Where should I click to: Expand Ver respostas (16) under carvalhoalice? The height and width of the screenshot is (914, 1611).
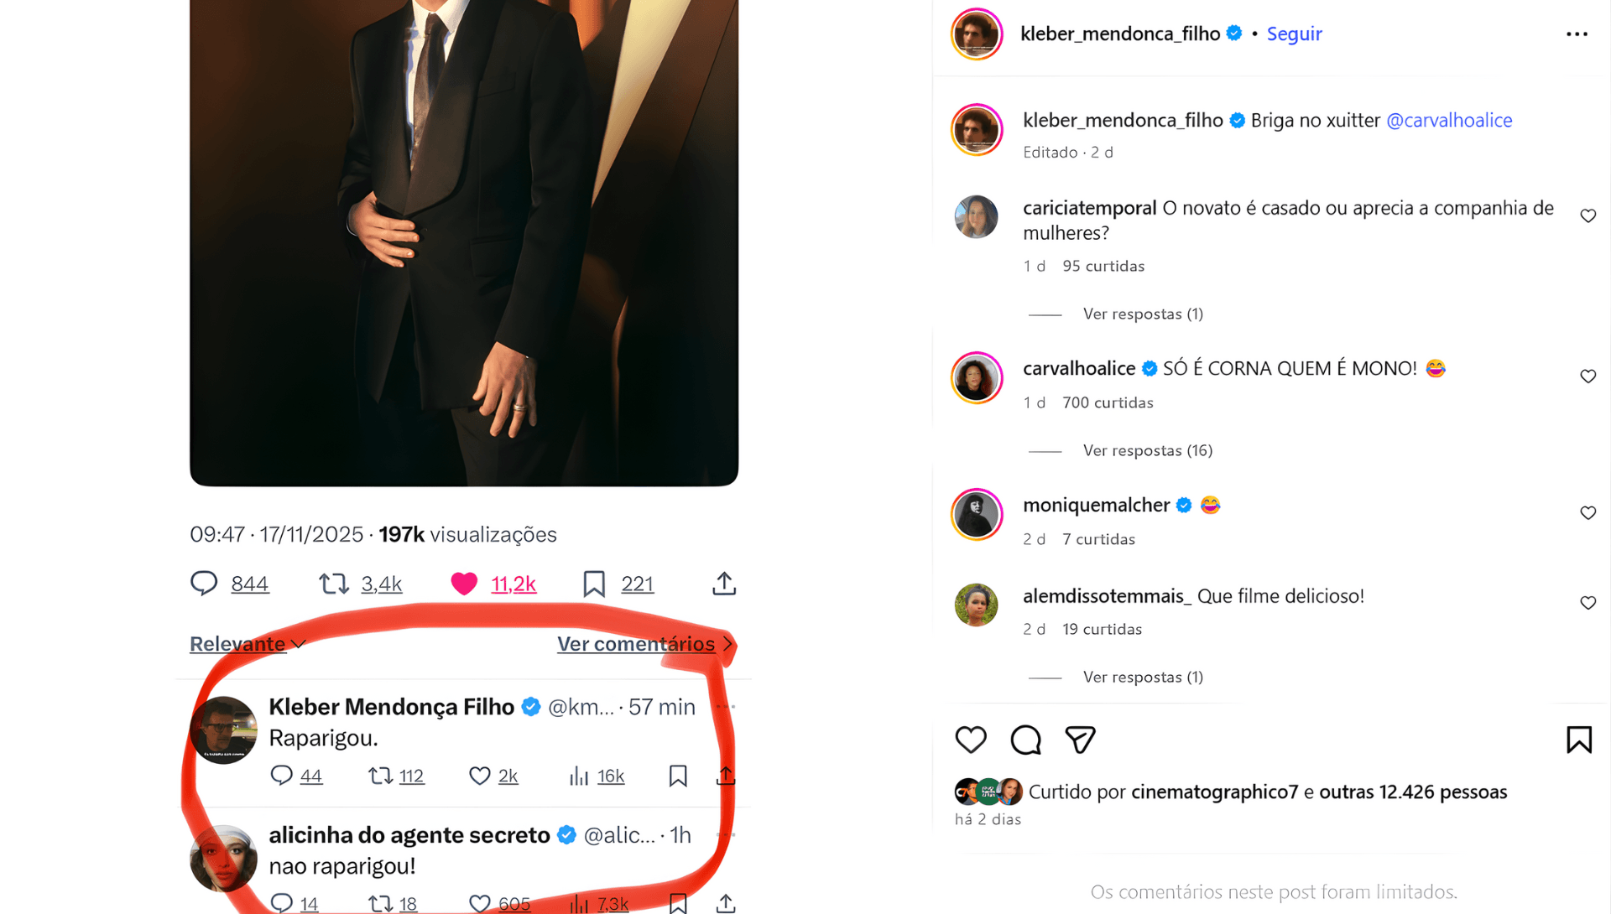point(1147,450)
